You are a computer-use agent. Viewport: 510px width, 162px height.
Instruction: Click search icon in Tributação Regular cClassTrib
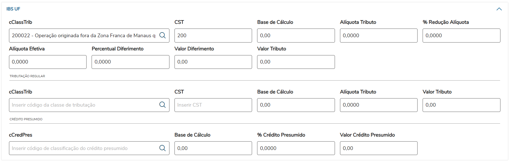point(162,105)
